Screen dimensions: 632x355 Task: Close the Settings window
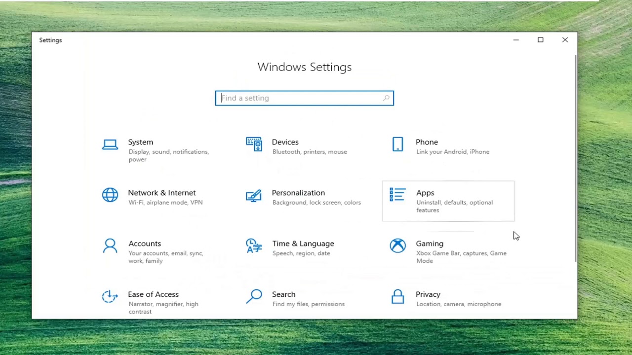tap(565, 40)
